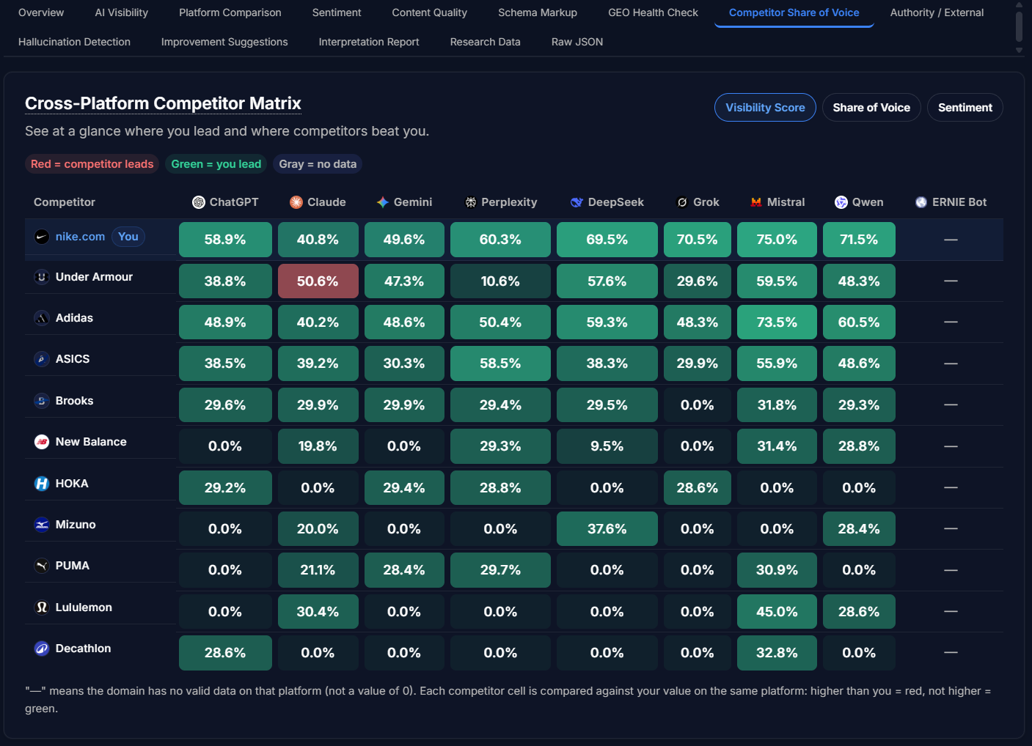Click the HOKA logo icon

[x=42, y=484]
